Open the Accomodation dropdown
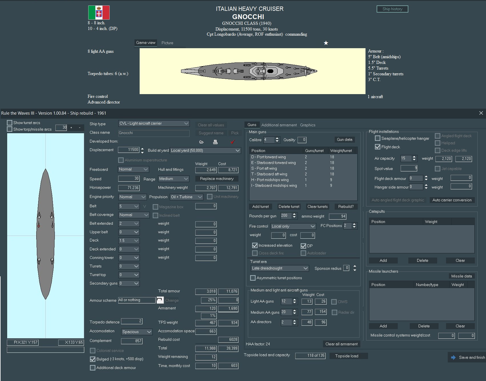 coord(137,332)
